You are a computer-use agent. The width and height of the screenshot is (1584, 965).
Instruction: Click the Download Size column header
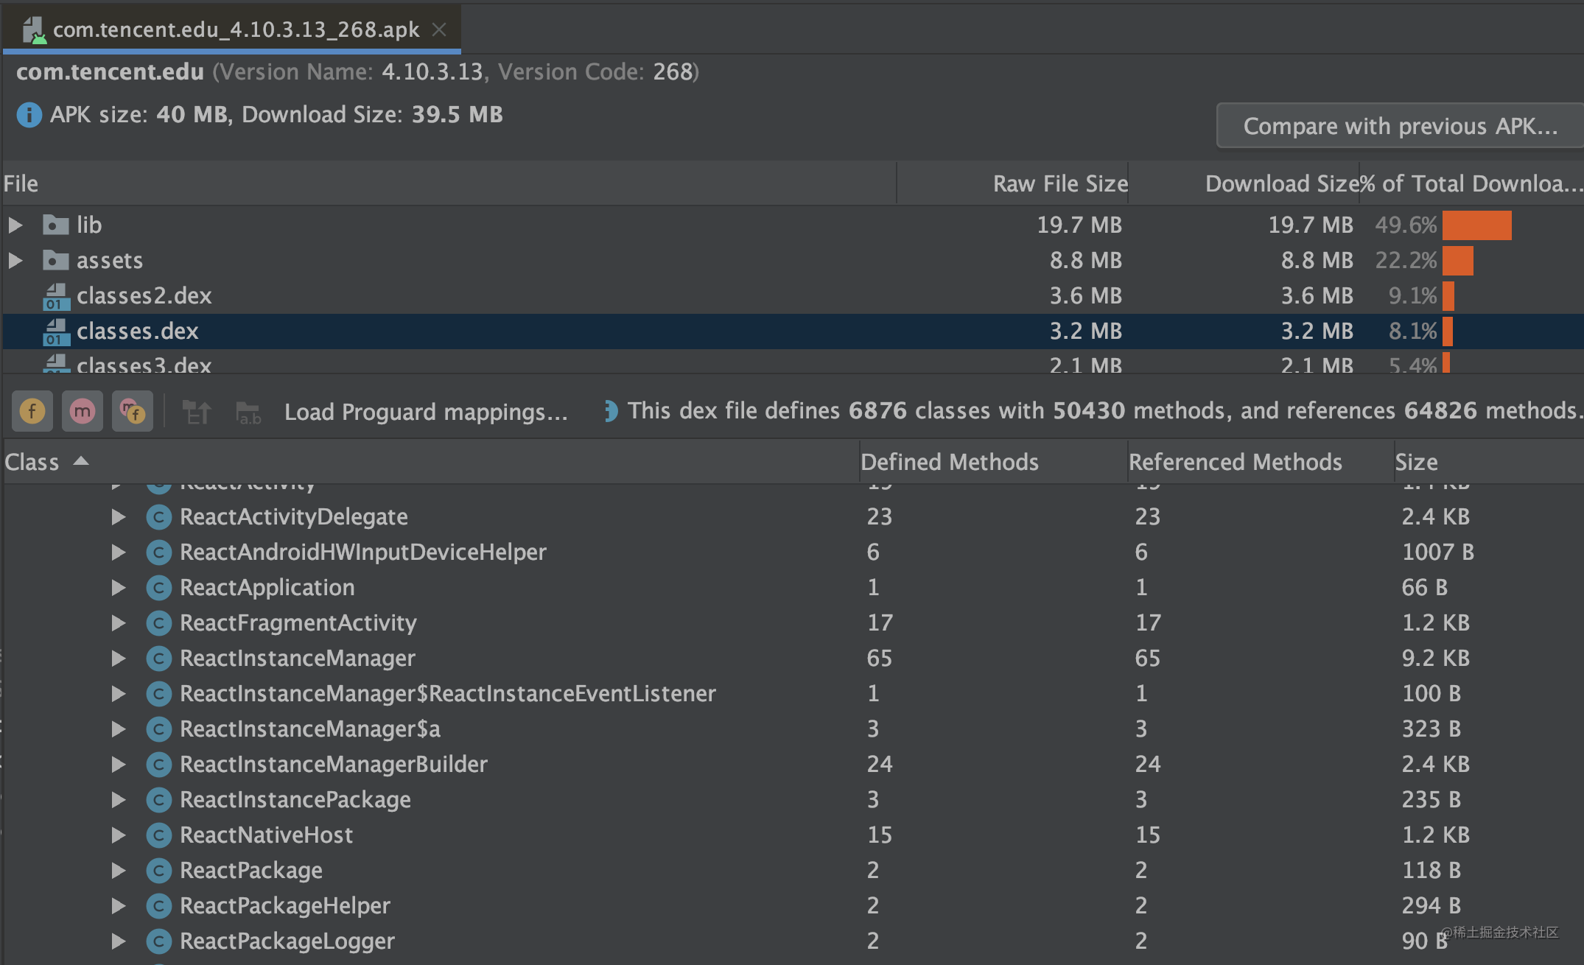click(x=1244, y=183)
